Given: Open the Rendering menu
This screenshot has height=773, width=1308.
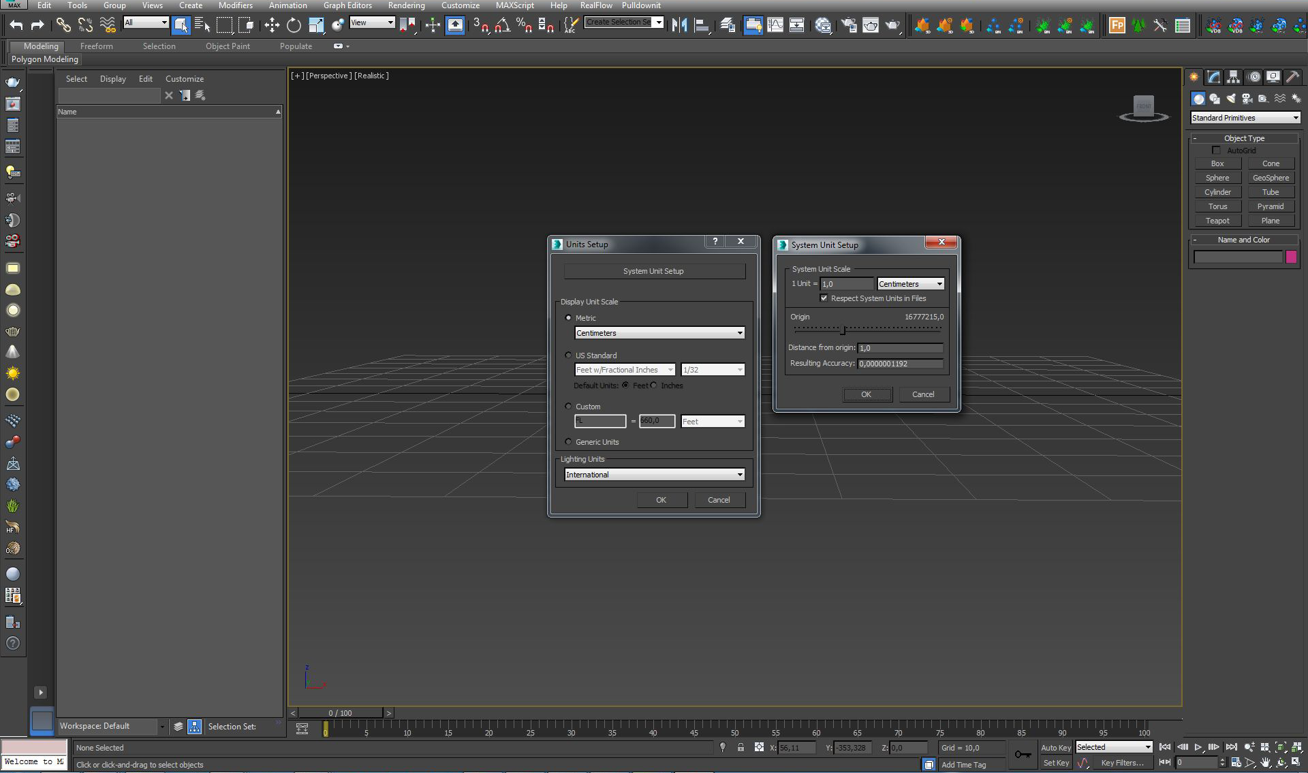Looking at the screenshot, I should coord(406,5).
